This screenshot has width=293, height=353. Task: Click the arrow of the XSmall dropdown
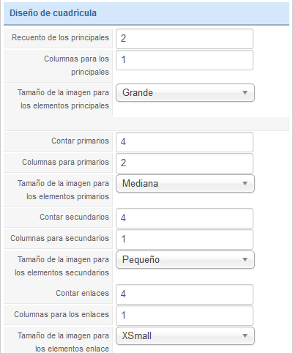point(245,336)
